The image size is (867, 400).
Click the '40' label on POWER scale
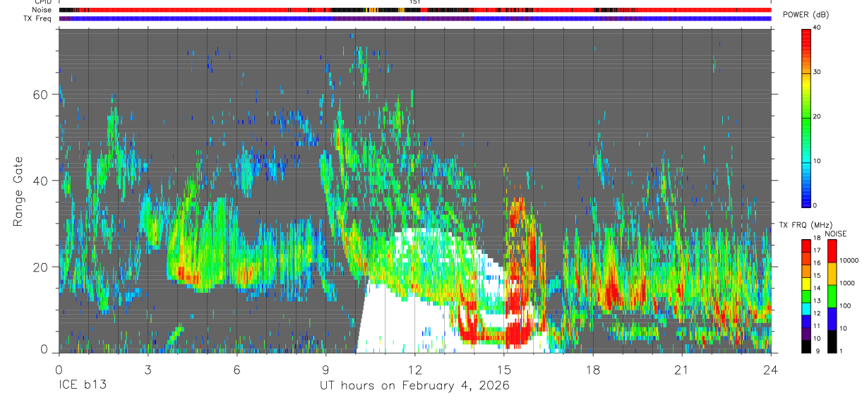(x=817, y=28)
